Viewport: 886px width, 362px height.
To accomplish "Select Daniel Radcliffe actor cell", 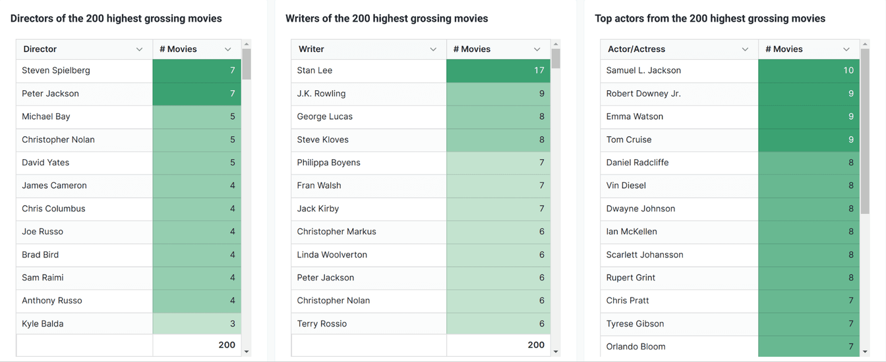I will pyautogui.click(x=680, y=163).
